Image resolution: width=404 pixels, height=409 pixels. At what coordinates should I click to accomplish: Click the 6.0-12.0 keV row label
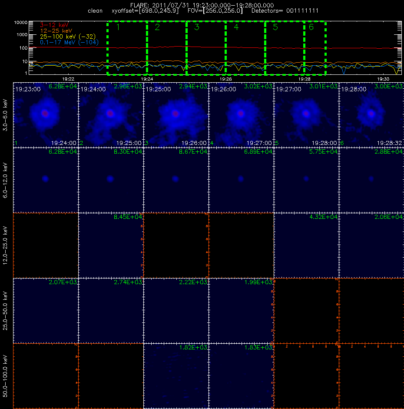[x=5, y=180]
